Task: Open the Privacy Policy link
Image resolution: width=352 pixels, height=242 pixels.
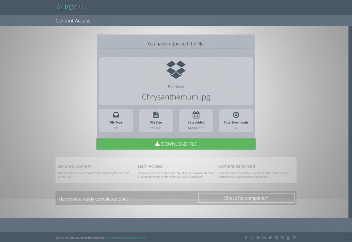Action: [x=115, y=238]
